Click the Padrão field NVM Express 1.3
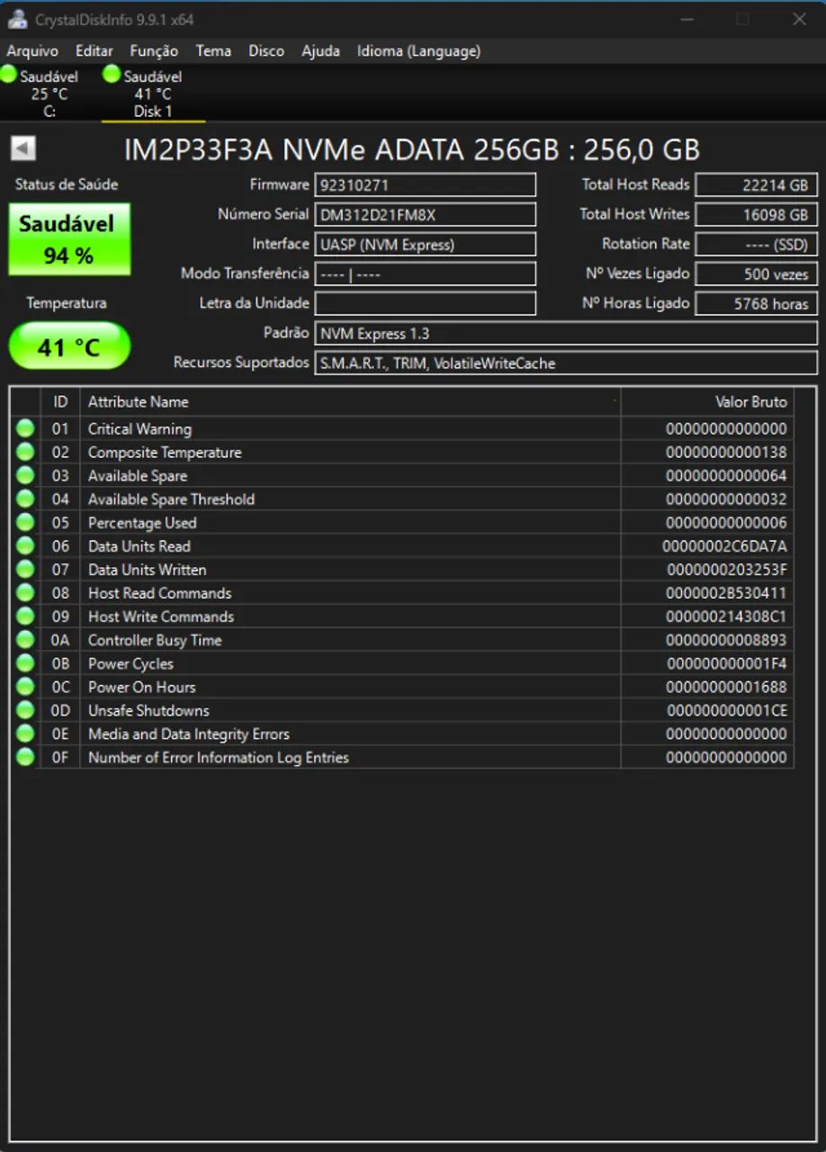Viewport: 826px width, 1152px height. [x=566, y=333]
